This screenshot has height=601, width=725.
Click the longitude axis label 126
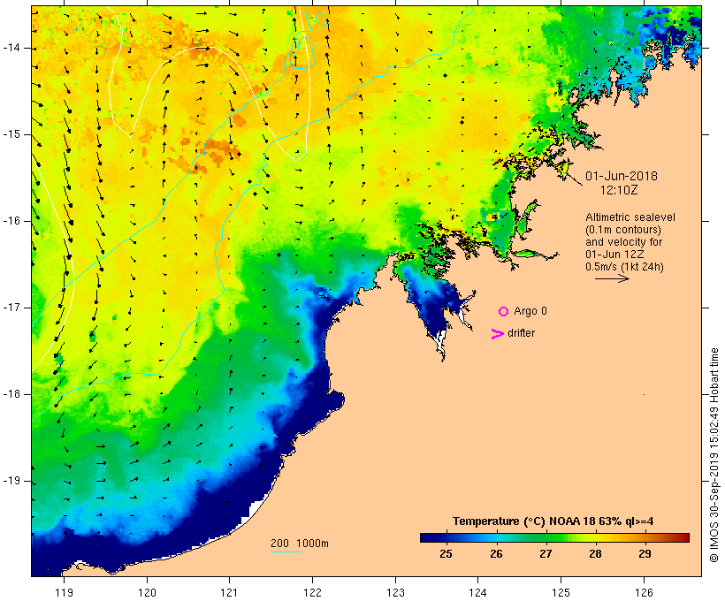click(644, 592)
